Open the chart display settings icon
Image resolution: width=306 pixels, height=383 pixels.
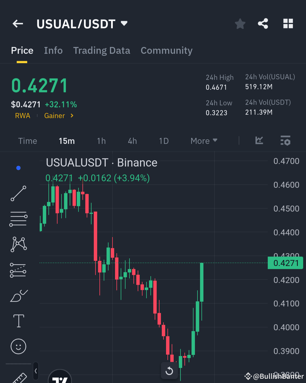coord(286,141)
